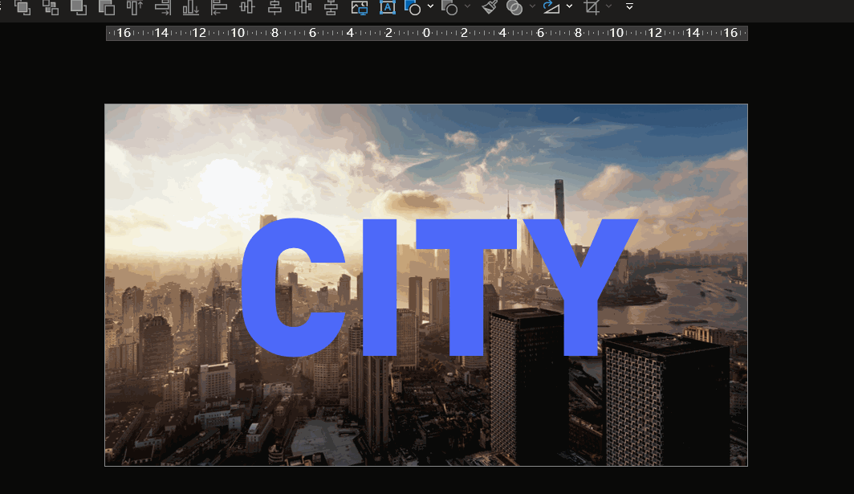
Task: Apply Align Left to selected objects
Action: click(x=219, y=7)
